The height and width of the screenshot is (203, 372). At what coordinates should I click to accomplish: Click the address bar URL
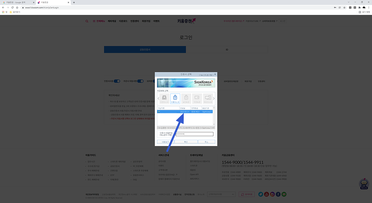pyautogui.click(x=42, y=7)
